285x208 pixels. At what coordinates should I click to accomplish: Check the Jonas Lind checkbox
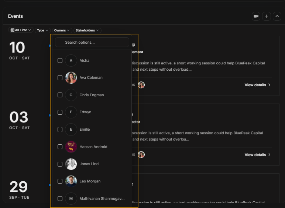click(60, 164)
